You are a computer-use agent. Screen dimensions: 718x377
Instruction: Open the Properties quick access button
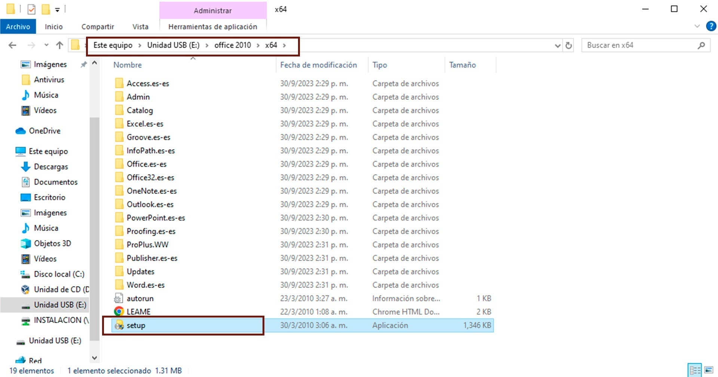[31, 9]
